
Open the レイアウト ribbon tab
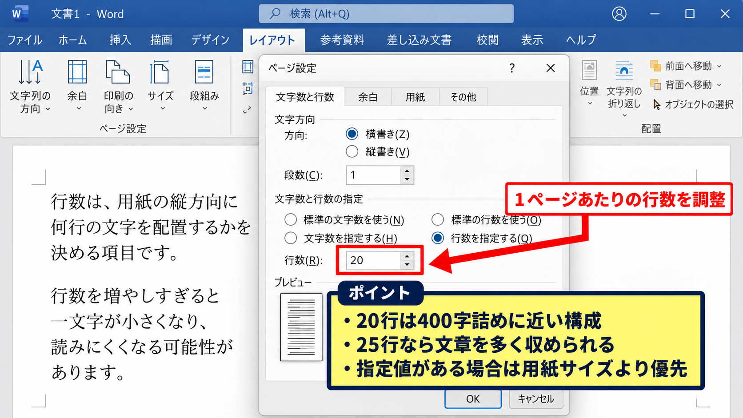(x=273, y=40)
